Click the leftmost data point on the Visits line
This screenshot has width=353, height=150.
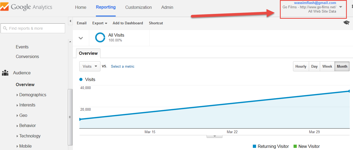(80, 119)
